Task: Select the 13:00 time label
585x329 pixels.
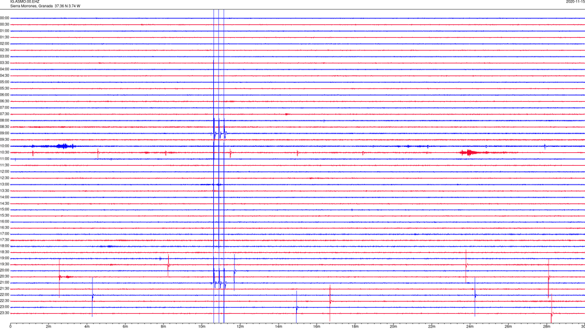Action: [x=4, y=184]
